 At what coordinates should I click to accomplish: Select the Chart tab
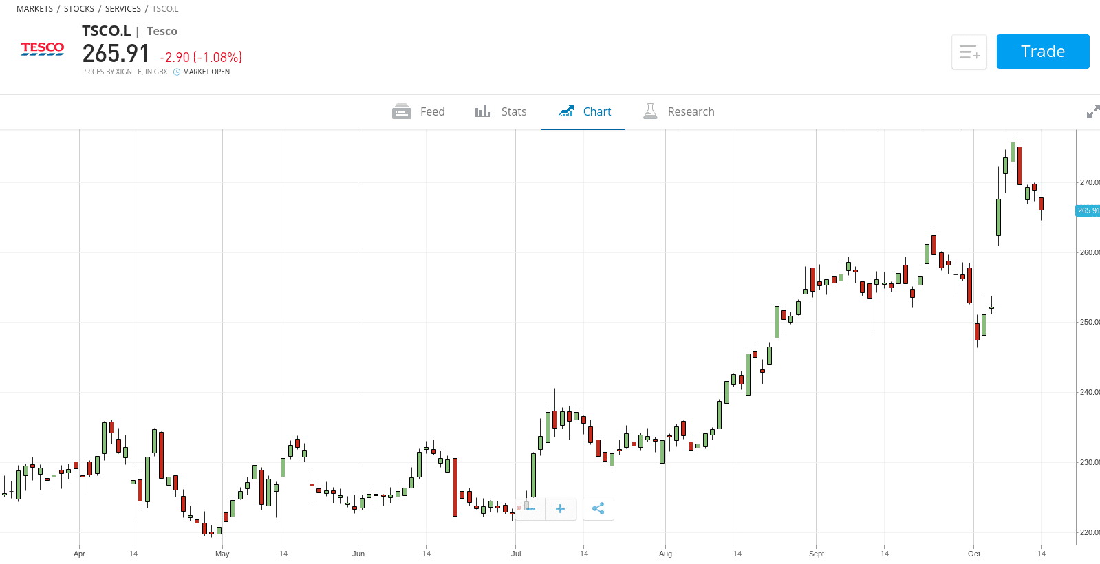583,111
